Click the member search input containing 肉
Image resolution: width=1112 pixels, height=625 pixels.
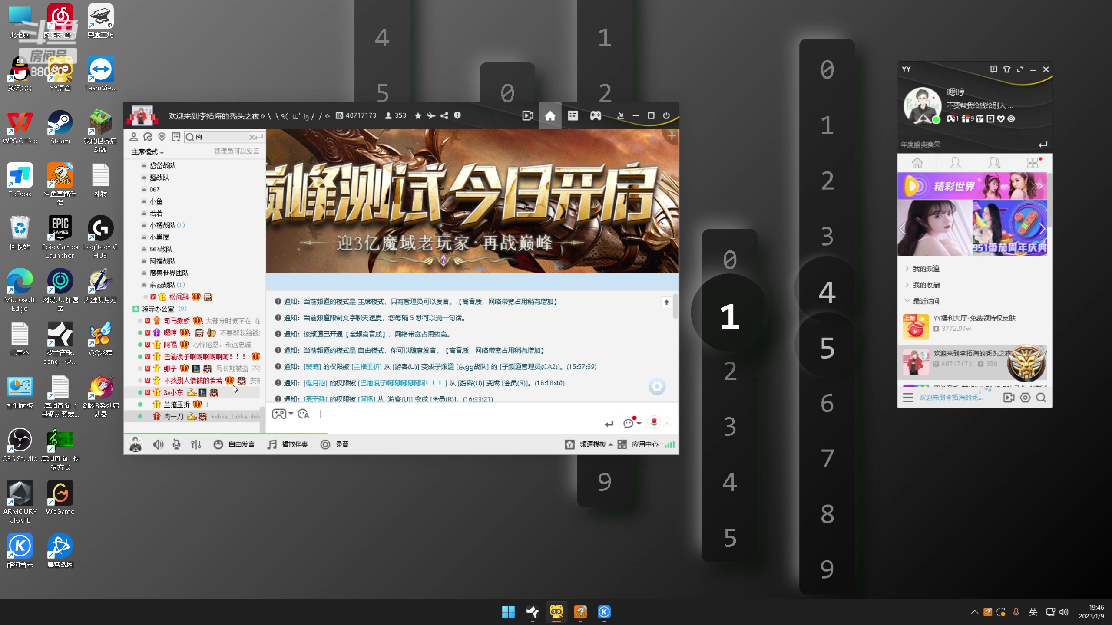[219, 137]
